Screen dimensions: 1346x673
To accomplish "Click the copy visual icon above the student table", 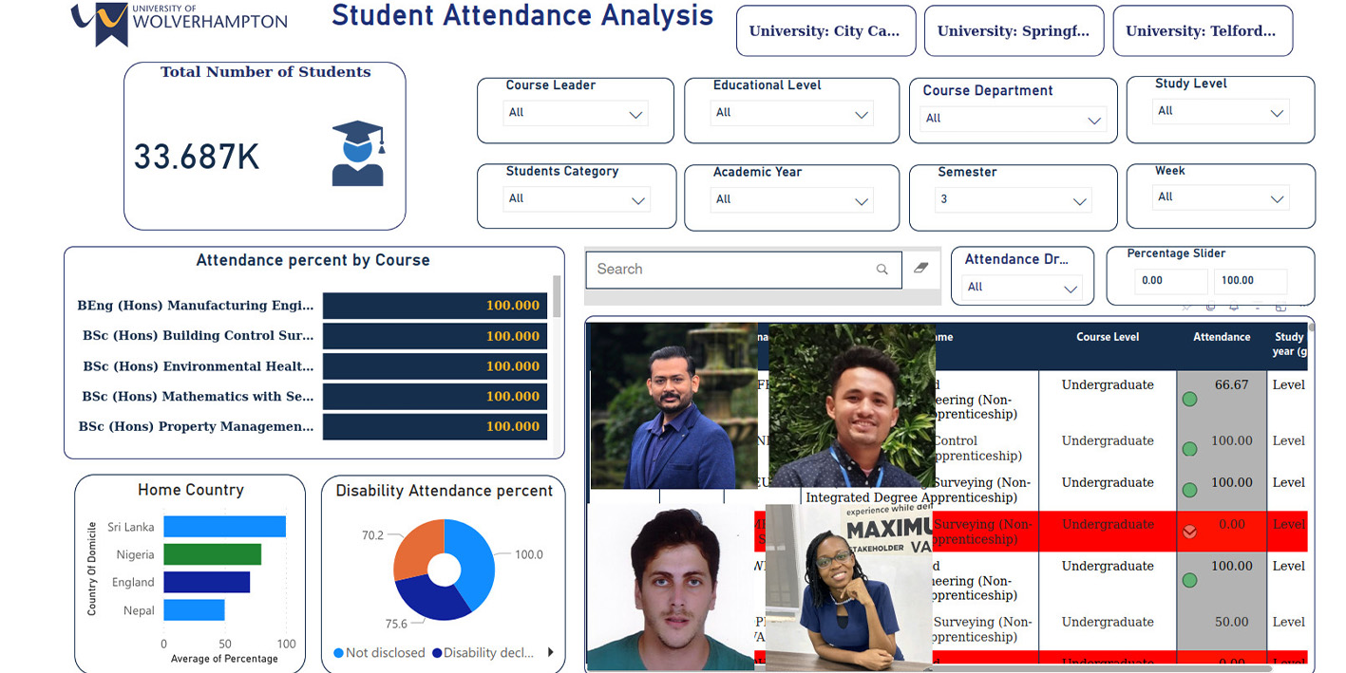I will click(1210, 307).
